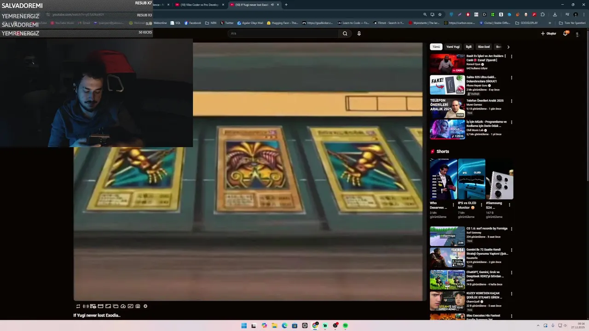Open the more menu for 'ChatGPT, Gemini, Grok' video
The width and height of the screenshot is (589, 331).
coord(511,273)
